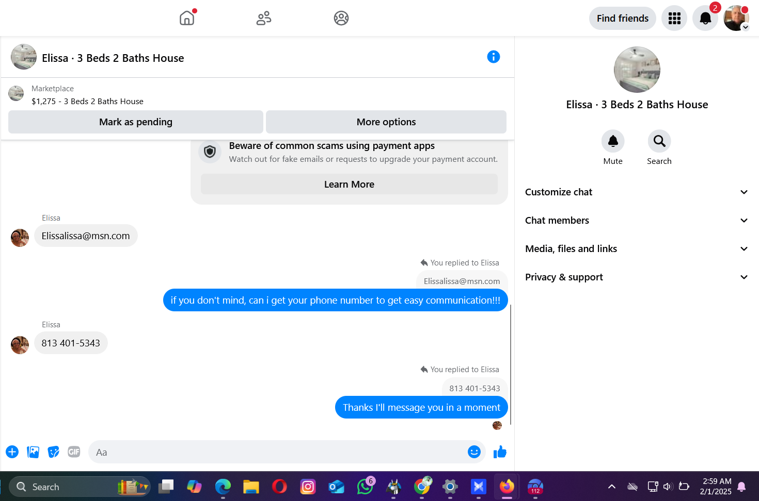This screenshot has width=759, height=501.
Task: Click the blue conversation information icon
Action: coord(494,57)
